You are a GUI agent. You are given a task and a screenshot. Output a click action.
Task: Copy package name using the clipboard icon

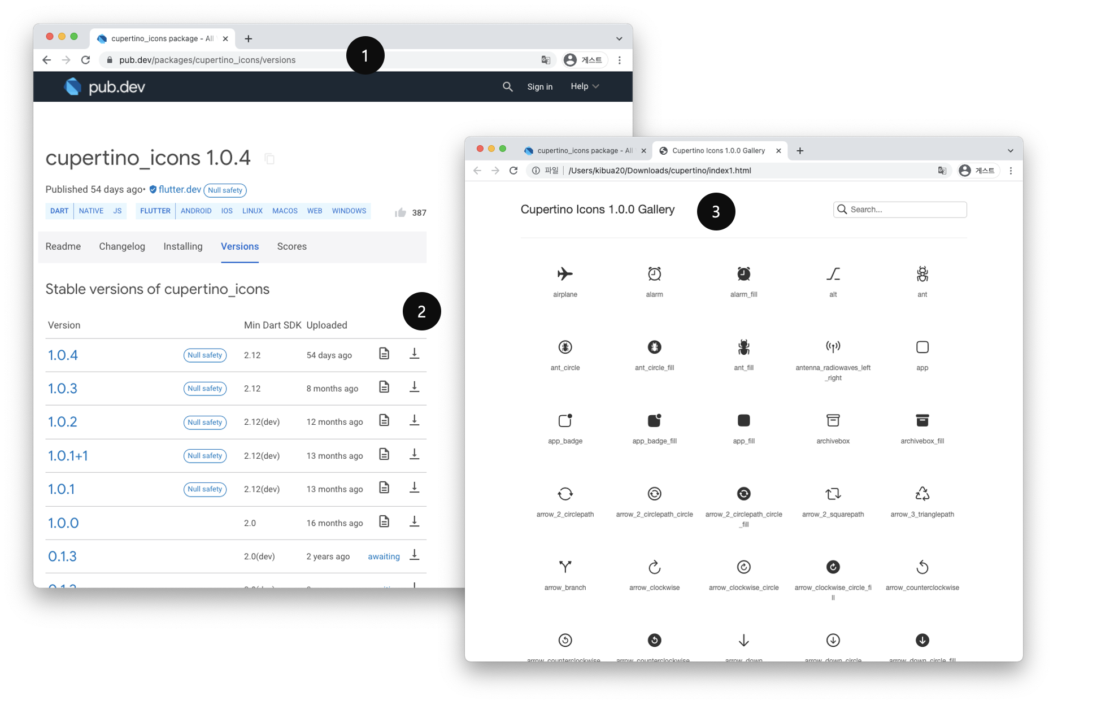pos(269,159)
